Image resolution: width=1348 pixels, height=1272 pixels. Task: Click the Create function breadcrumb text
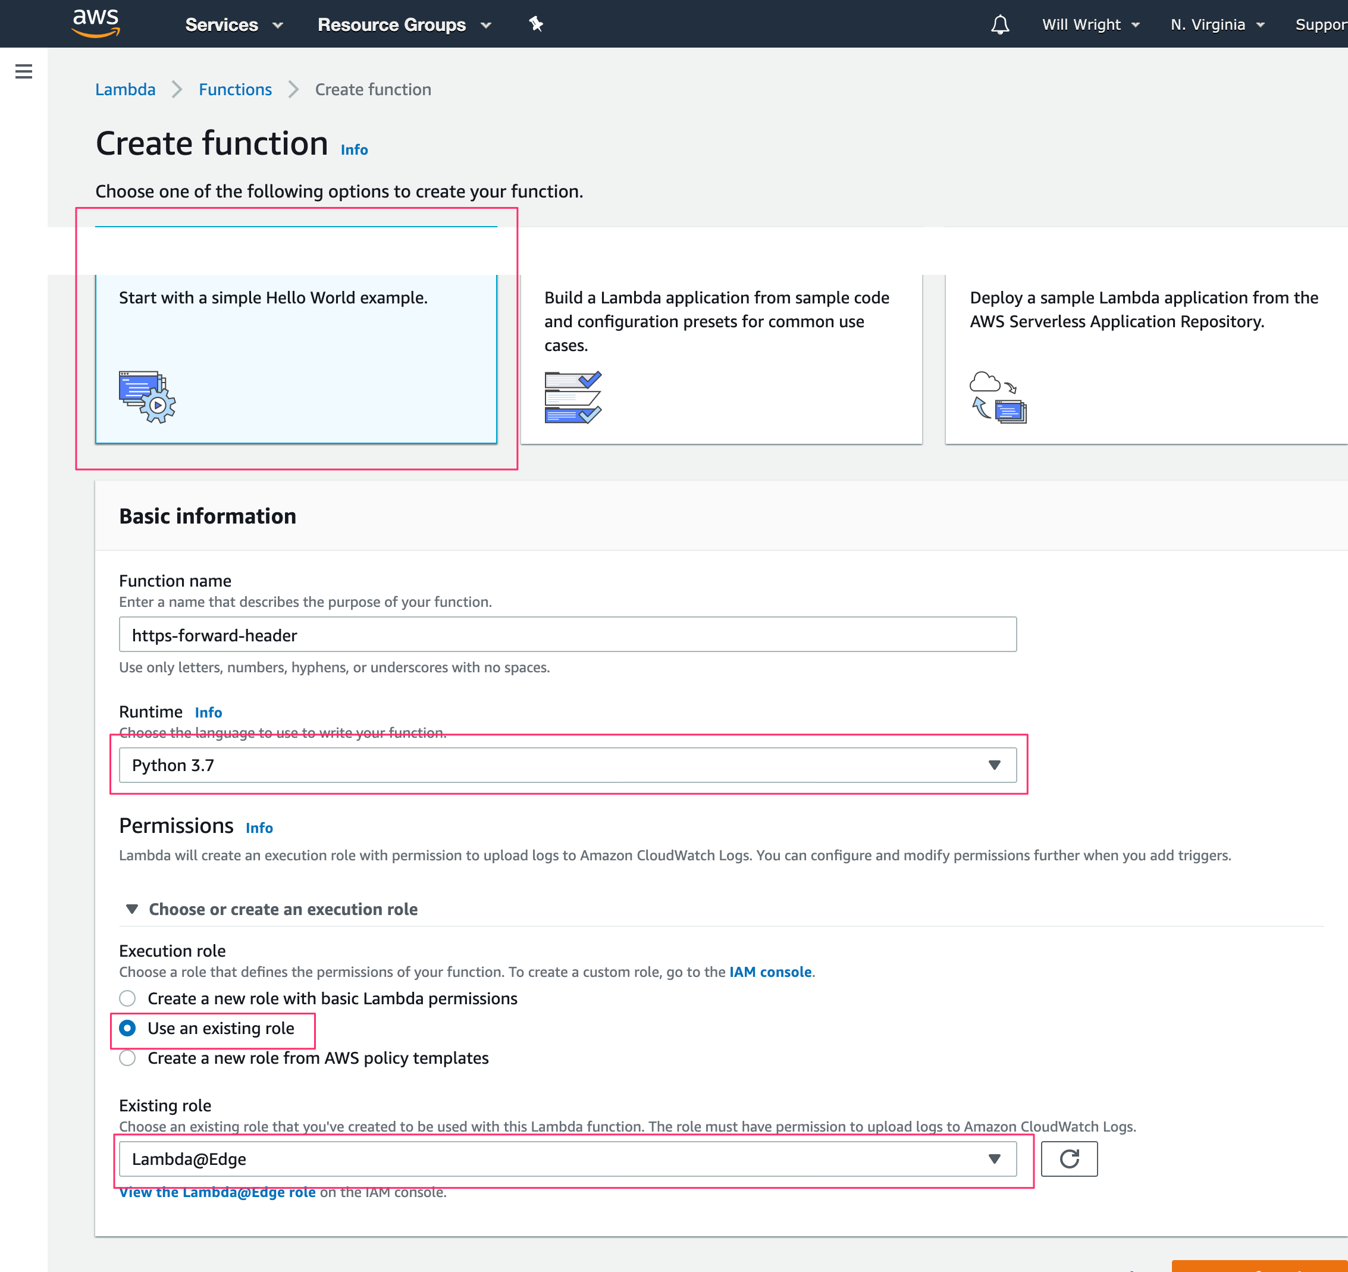[x=373, y=89]
